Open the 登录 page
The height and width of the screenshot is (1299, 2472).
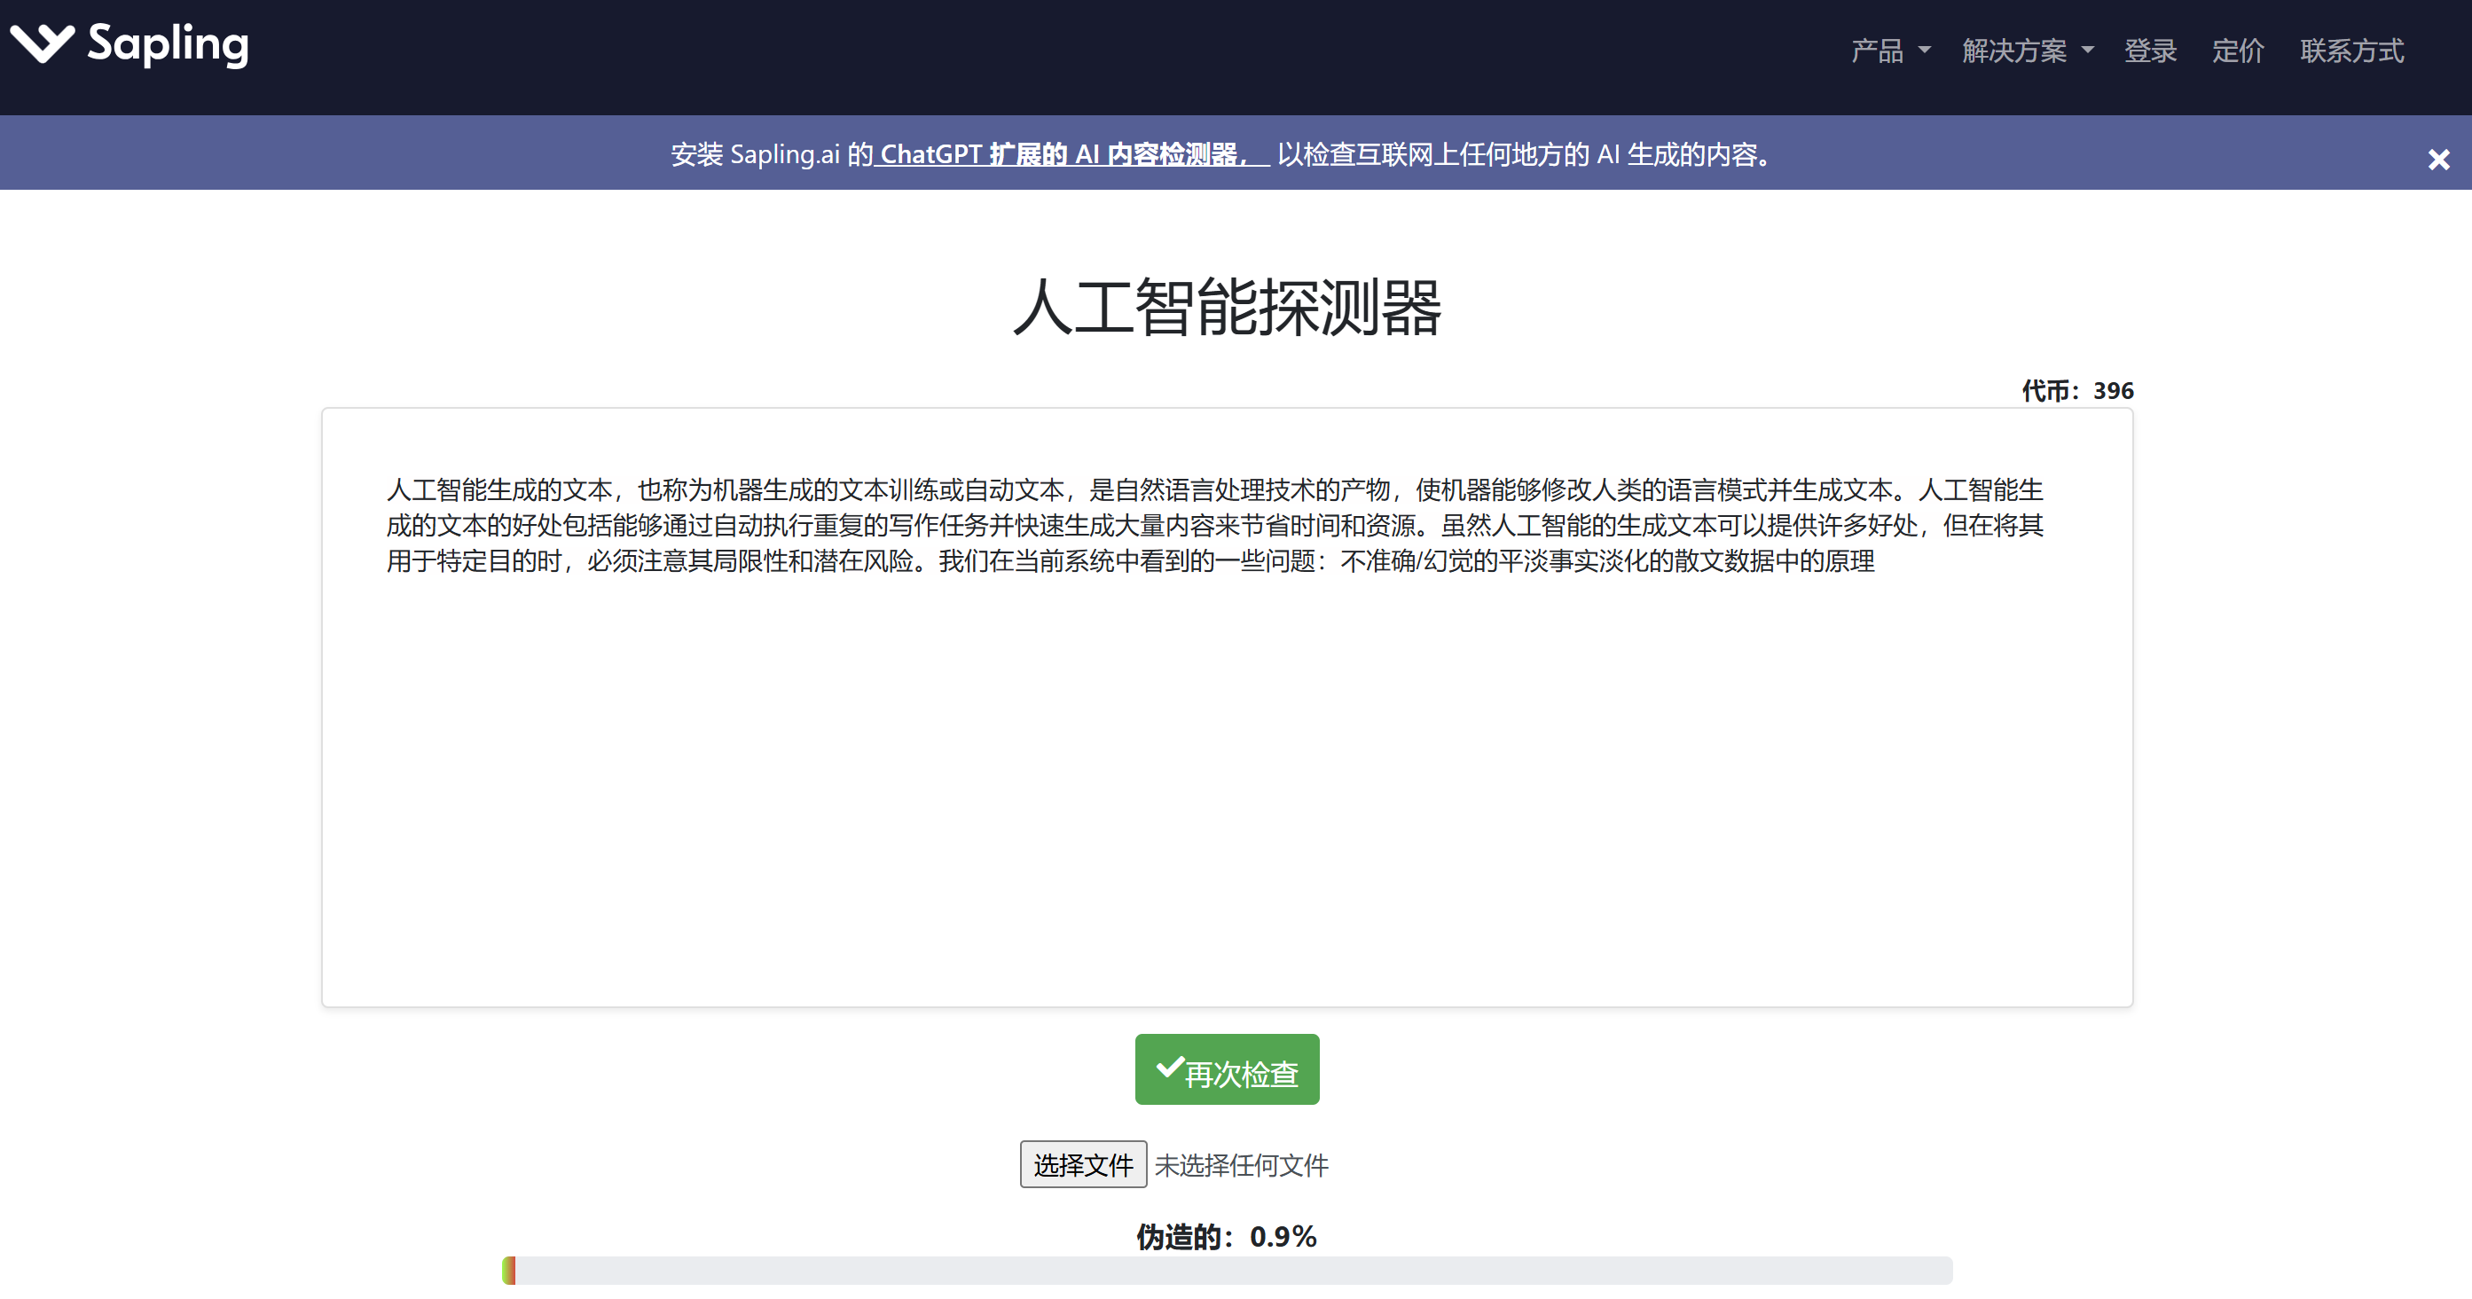click(2151, 51)
